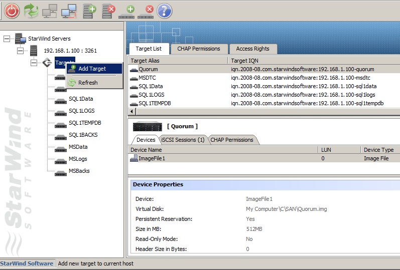Choose Add Target from context menu
Viewport: 400px width, 270px height.
pos(92,69)
